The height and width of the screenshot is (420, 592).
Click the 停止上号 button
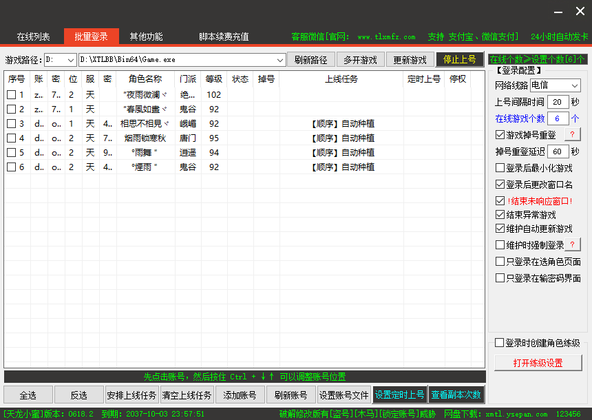pos(460,59)
